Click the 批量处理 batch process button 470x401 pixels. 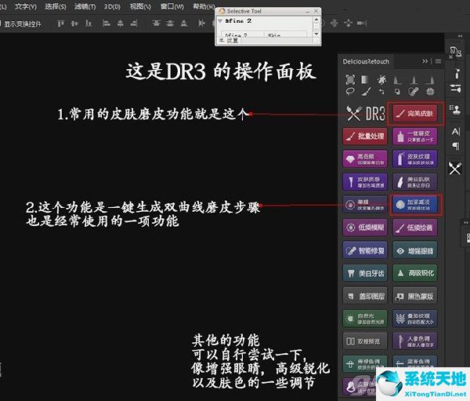(x=365, y=137)
